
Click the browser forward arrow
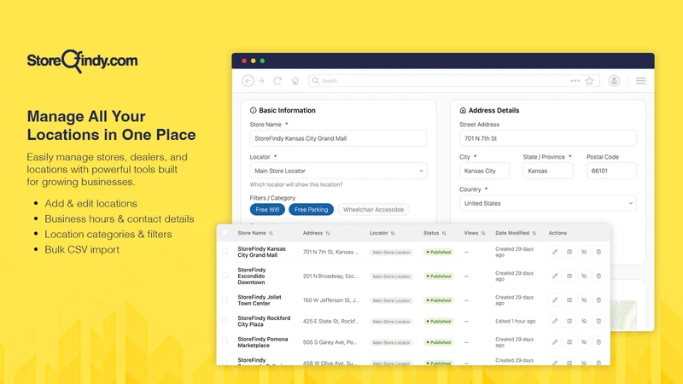pyautogui.click(x=261, y=81)
